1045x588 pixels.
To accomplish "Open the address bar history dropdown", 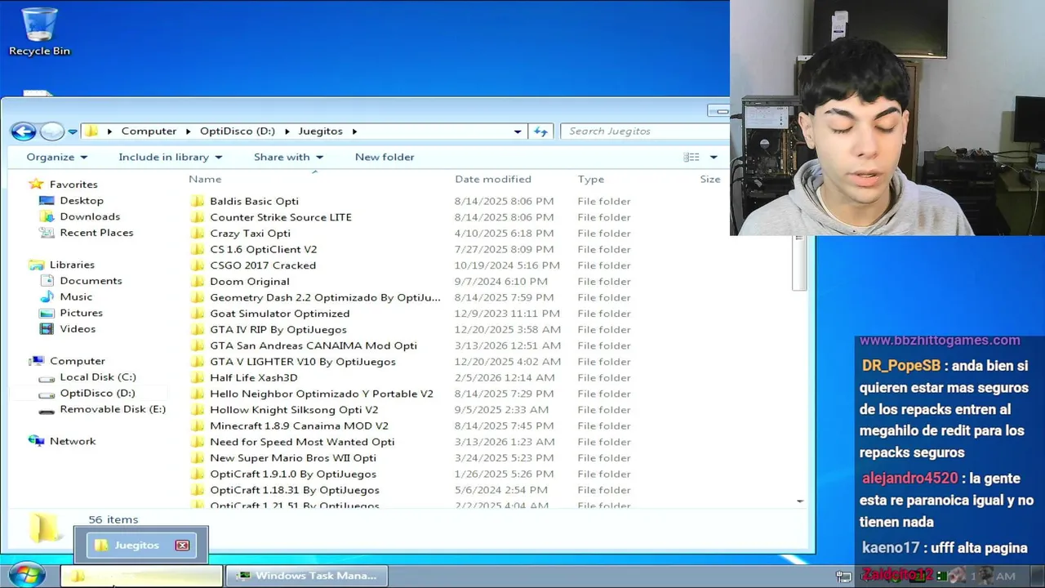I will pyautogui.click(x=518, y=131).
